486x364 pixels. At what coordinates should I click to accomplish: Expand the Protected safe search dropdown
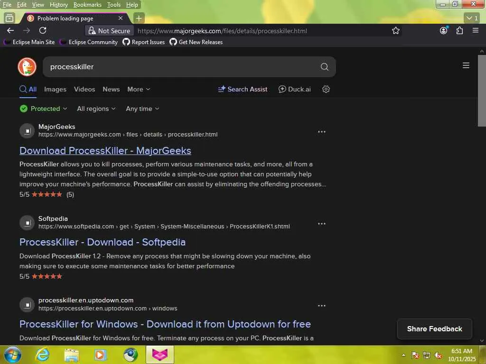point(44,109)
